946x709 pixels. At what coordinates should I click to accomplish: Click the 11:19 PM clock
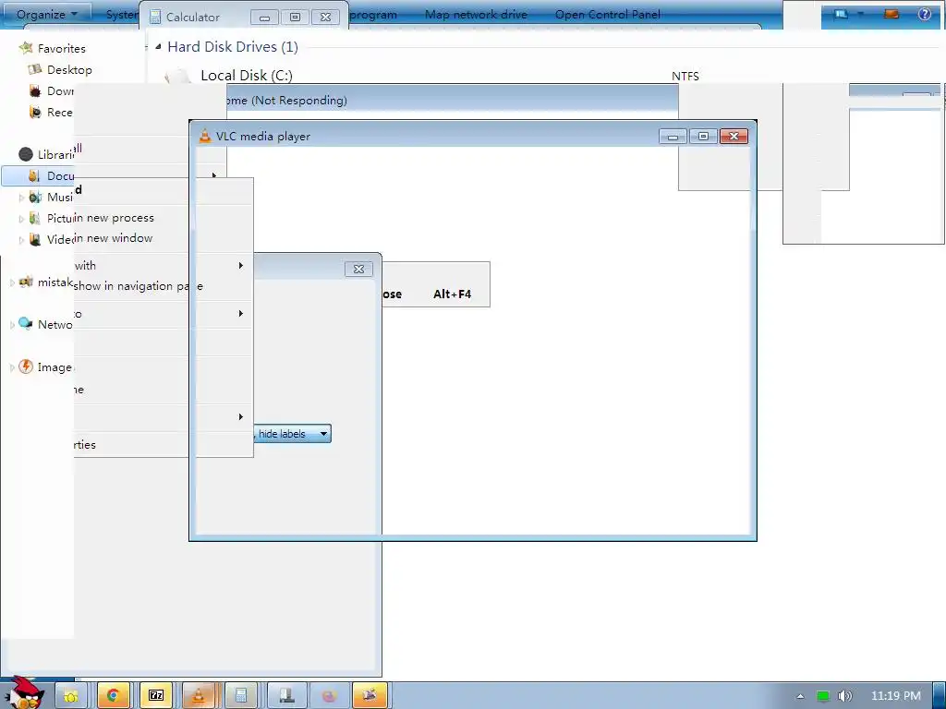896,696
